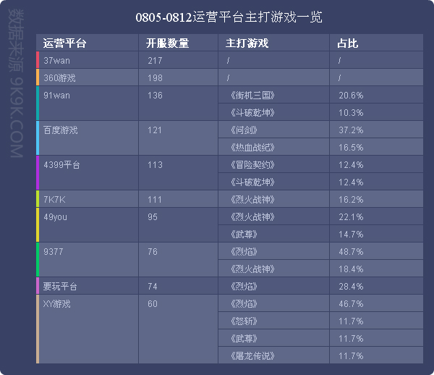
Task: Click server count "76" for 9377
Action: [153, 252]
